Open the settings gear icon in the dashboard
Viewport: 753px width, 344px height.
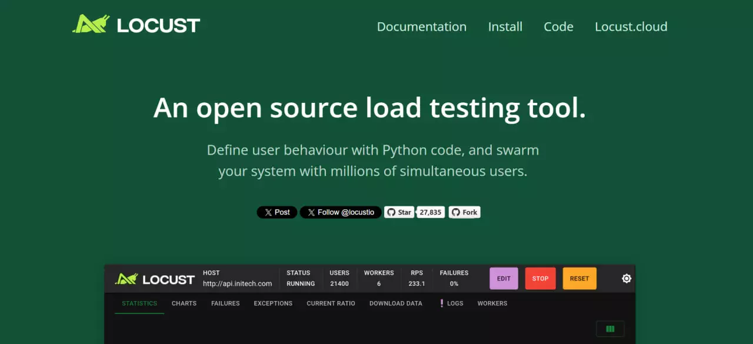[x=627, y=279]
